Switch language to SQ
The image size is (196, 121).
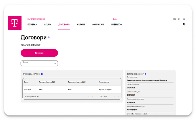coord(184,19)
